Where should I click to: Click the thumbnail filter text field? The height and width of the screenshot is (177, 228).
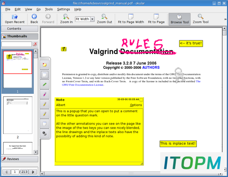(x=16, y=44)
